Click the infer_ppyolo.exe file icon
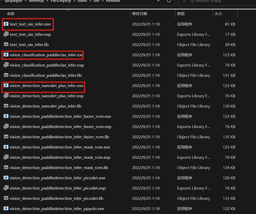 point(6,208)
